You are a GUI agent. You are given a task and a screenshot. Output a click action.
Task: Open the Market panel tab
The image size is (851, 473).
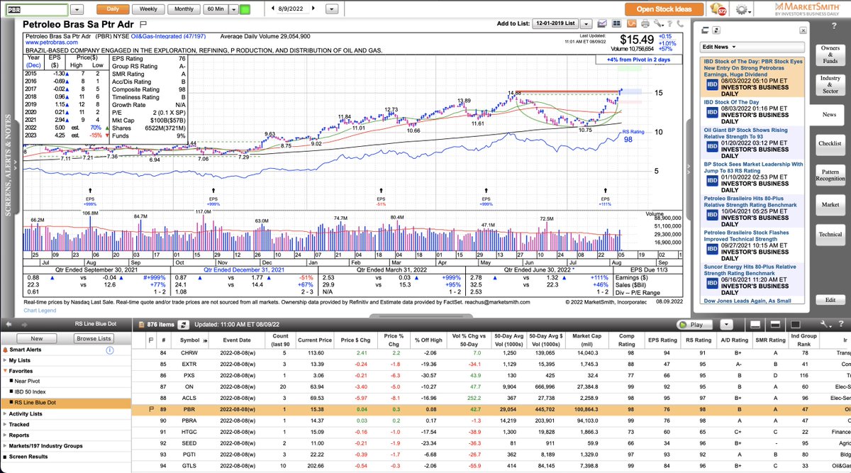(x=830, y=204)
